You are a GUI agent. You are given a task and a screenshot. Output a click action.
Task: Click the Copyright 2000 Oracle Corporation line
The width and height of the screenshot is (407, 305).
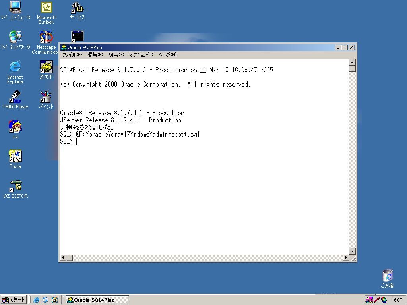155,84
